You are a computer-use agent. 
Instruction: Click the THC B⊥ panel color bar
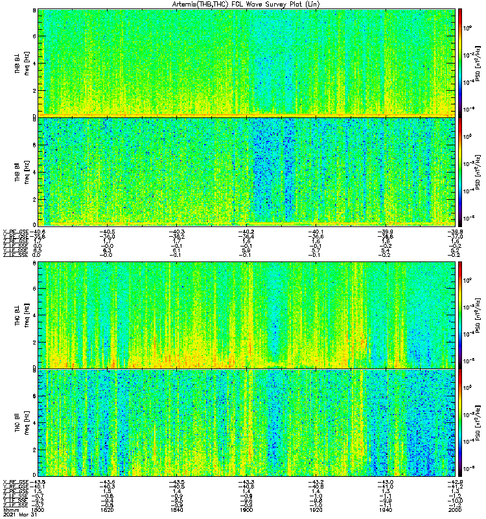[x=460, y=315]
